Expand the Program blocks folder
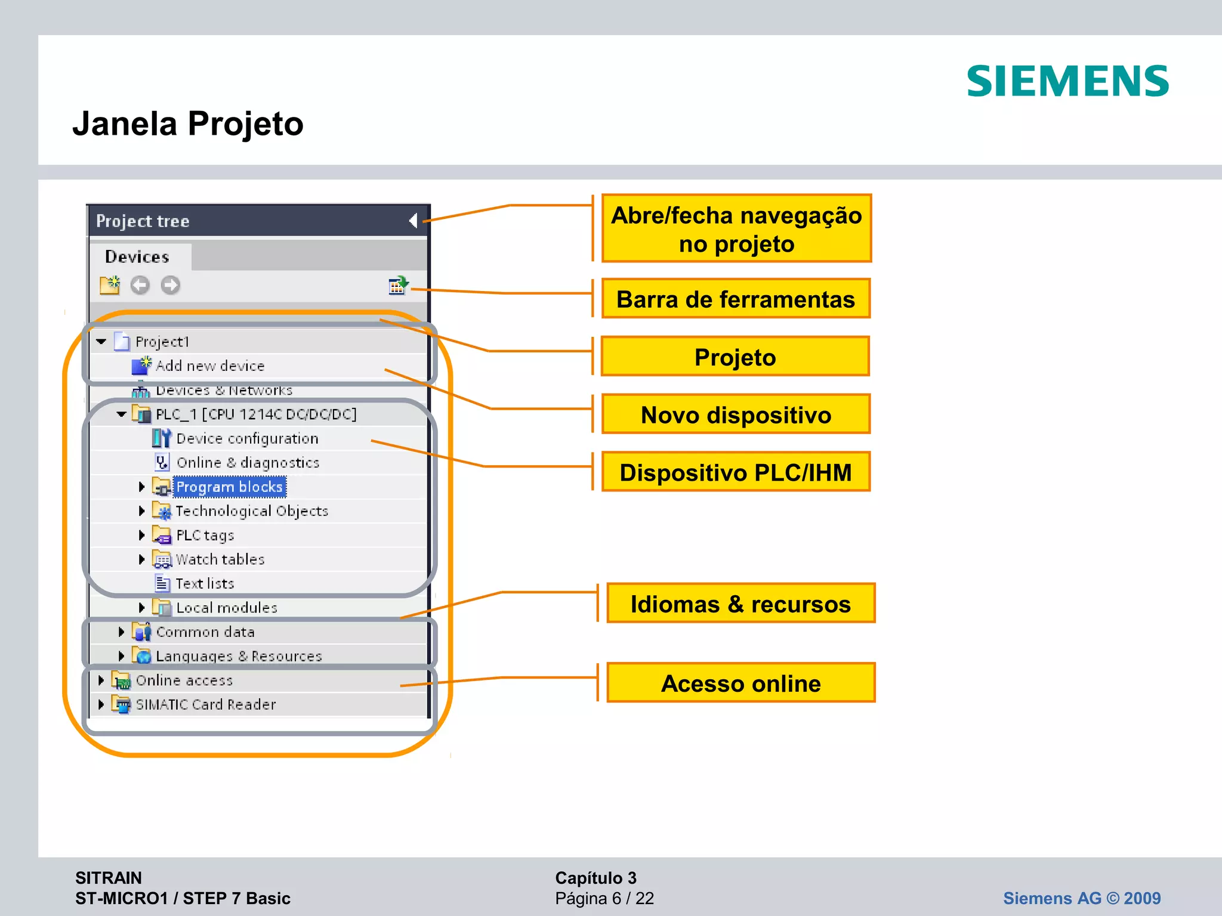Image resolution: width=1222 pixels, height=916 pixels. coord(141,487)
